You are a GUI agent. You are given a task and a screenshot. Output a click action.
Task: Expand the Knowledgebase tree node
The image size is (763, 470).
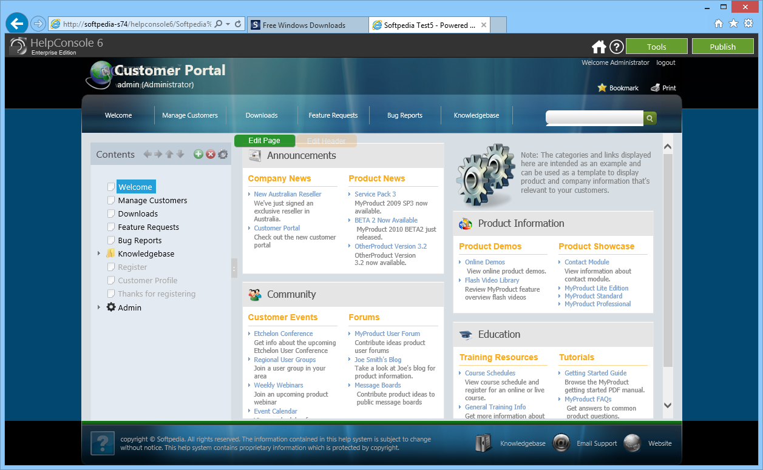[99, 253]
